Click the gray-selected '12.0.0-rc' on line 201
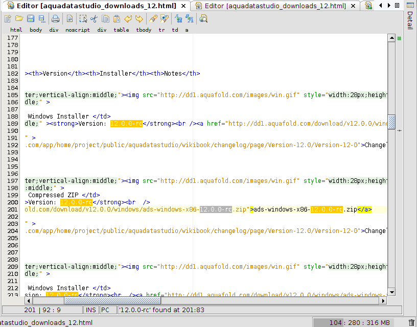The width and height of the screenshot is (417, 327). click(216, 209)
